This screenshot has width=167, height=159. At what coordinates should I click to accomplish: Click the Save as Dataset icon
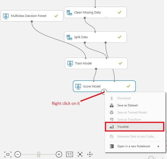(112, 105)
